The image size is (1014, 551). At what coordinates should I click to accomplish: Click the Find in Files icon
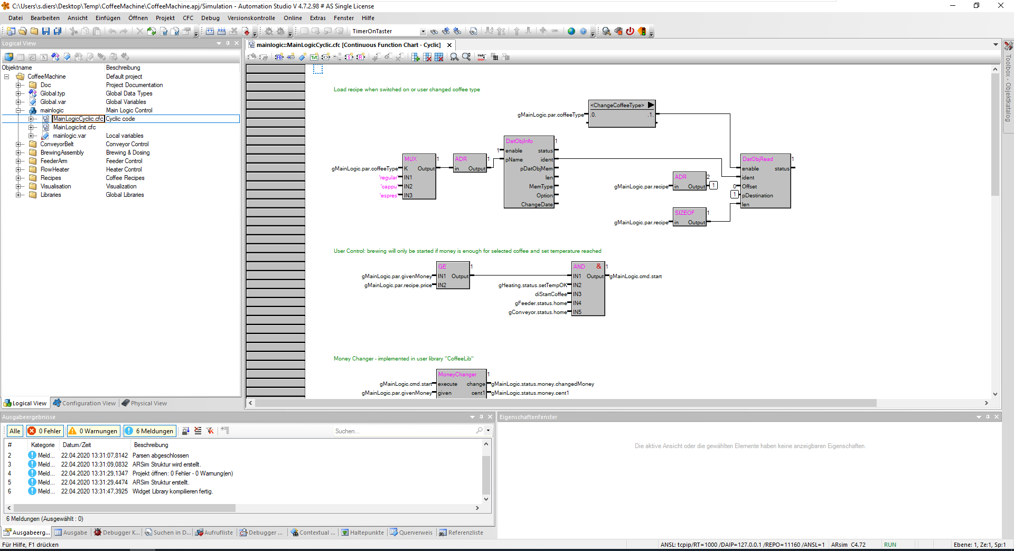coord(473,31)
